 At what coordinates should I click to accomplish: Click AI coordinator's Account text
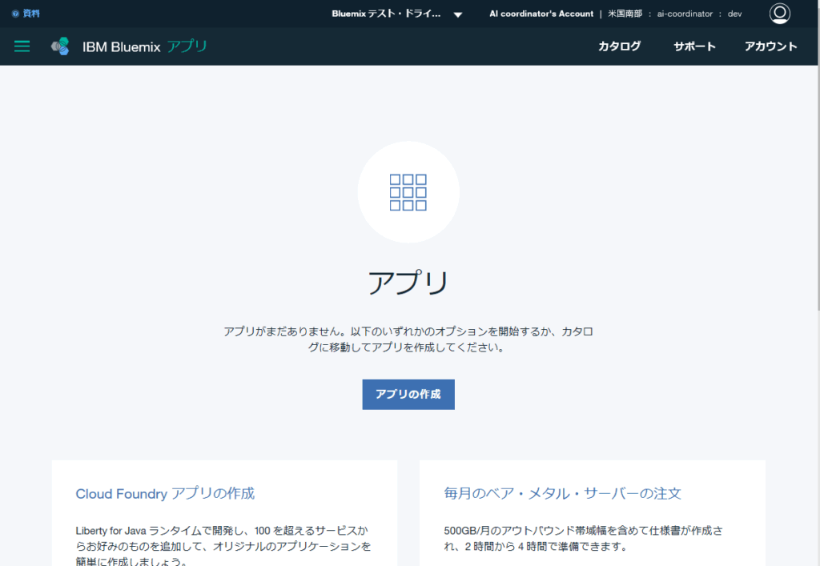click(x=541, y=14)
